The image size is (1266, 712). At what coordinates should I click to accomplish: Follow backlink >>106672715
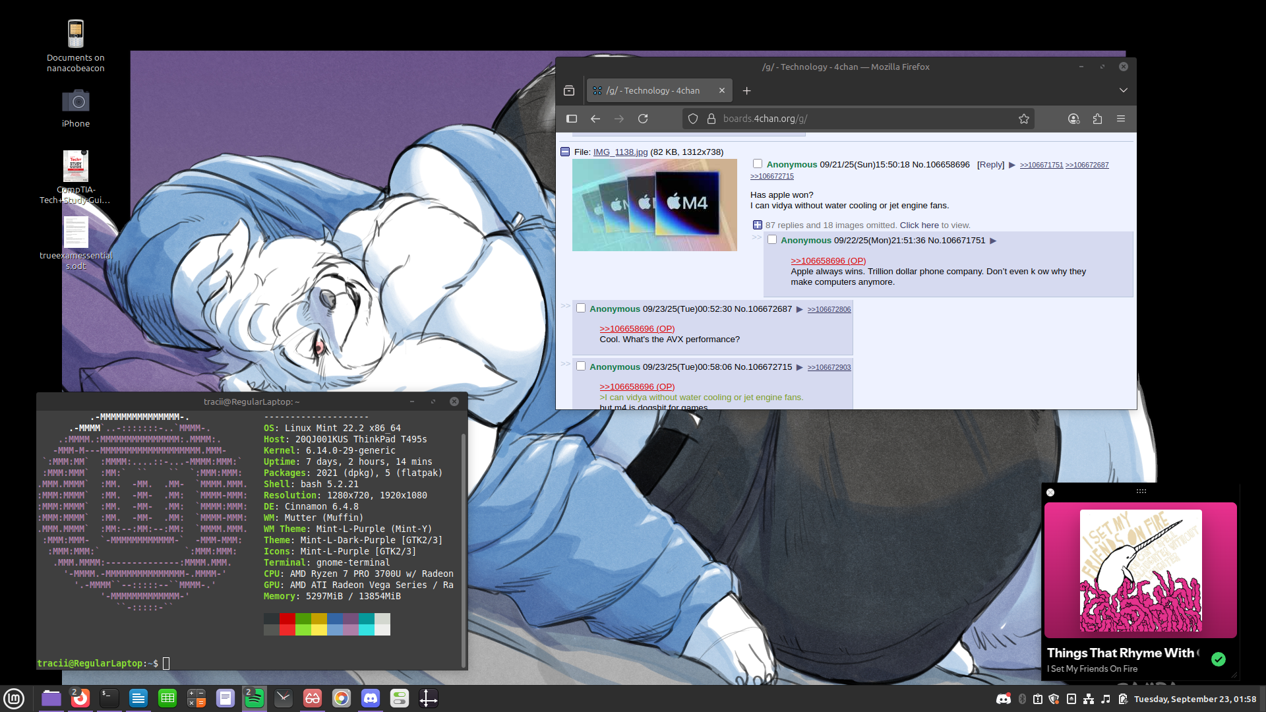pos(772,176)
